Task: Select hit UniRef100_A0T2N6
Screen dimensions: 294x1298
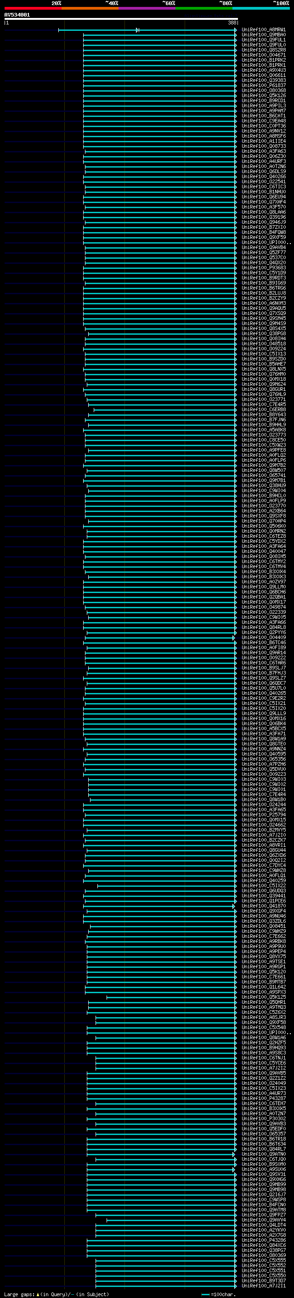Action: (x=263, y=166)
